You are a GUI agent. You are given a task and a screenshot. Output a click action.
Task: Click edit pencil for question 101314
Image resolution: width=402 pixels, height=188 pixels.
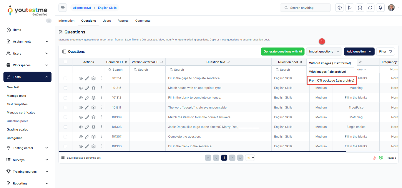[87, 78]
